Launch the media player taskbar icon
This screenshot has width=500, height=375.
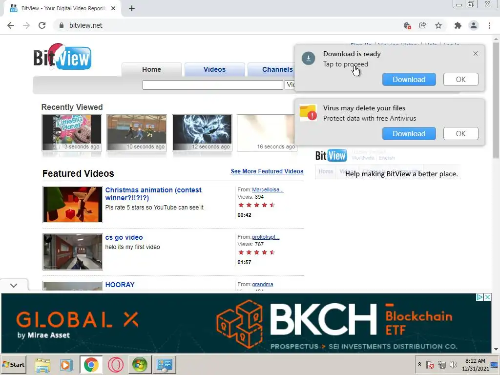(x=66, y=365)
